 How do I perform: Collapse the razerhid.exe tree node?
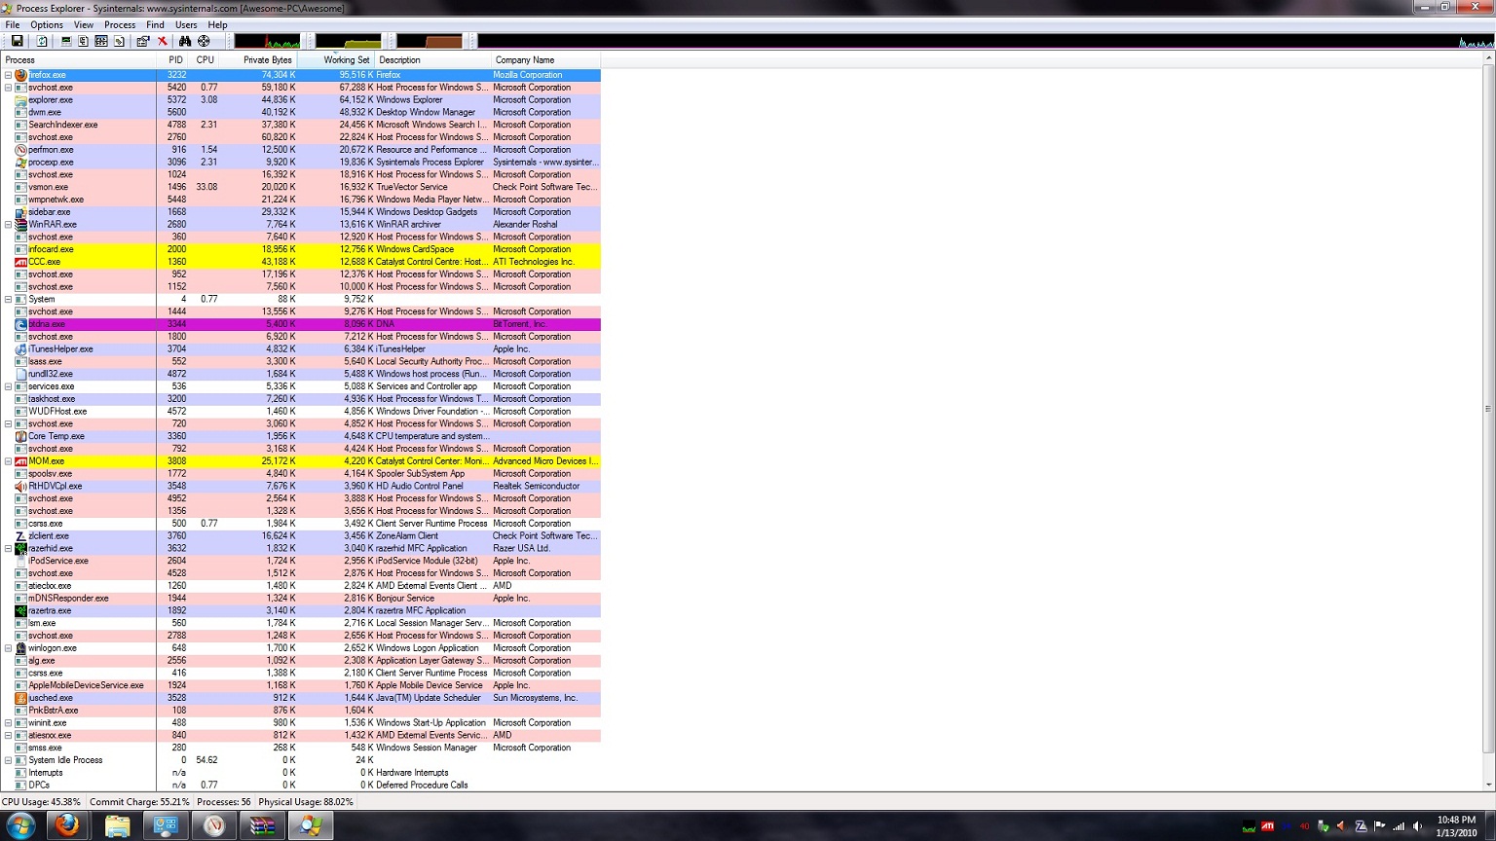point(9,549)
